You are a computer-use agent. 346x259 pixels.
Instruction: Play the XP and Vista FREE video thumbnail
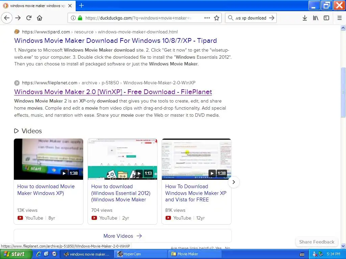click(196, 159)
